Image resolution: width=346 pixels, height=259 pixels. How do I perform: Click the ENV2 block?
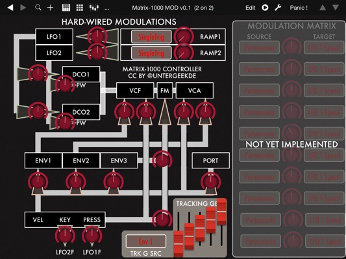coord(81,161)
